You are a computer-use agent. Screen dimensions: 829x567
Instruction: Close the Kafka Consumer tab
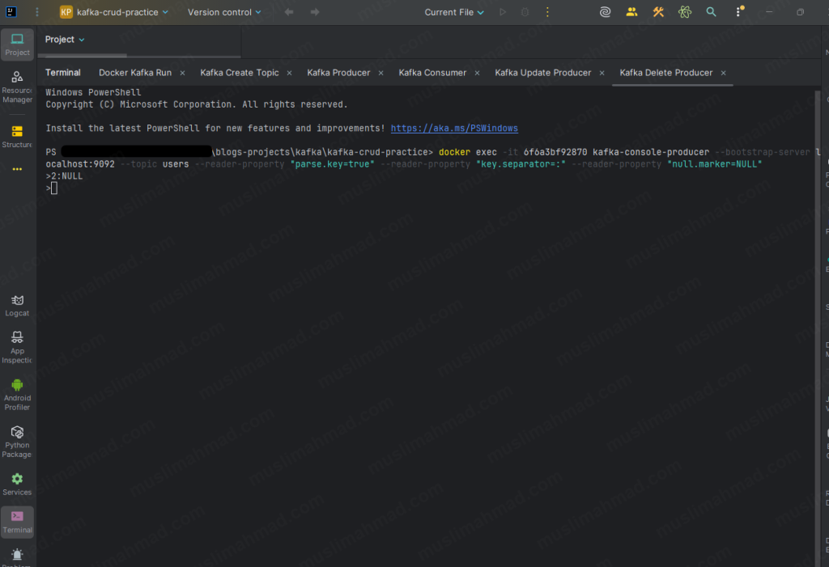477,73
